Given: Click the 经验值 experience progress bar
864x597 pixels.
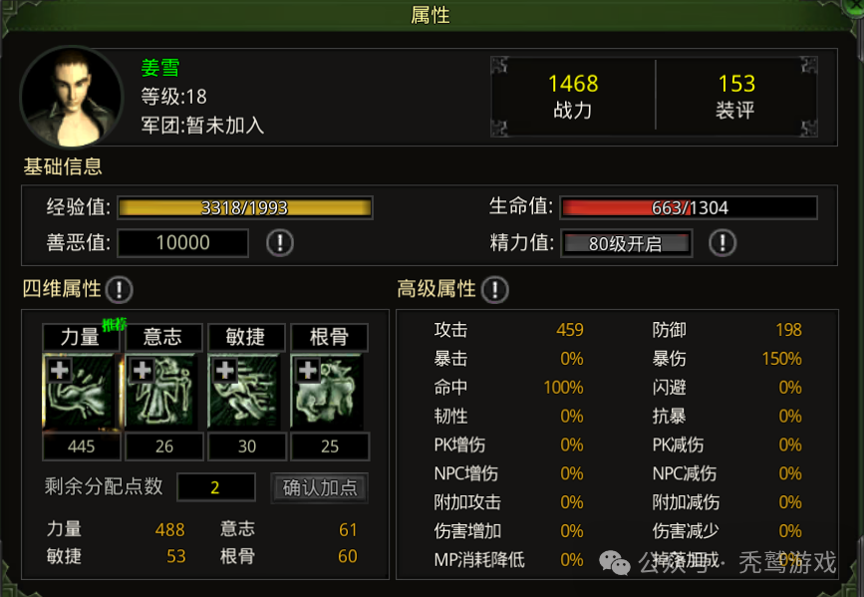Looking at the screenshot, I should coord(245,208).
